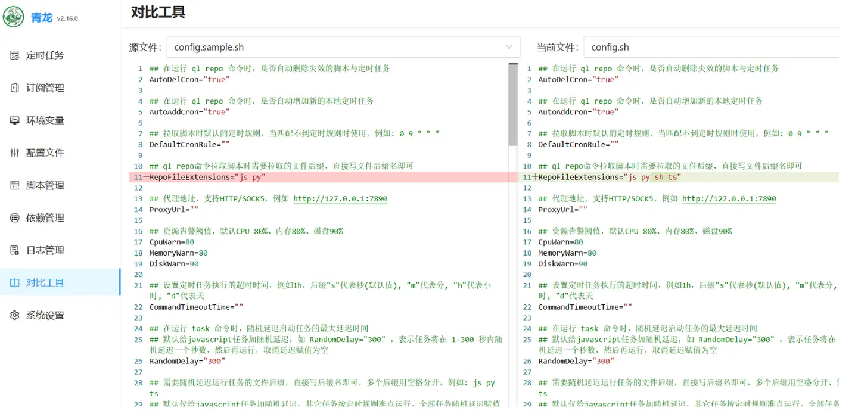Image resolution: width=858 pixels, height=420 pixels.
Task: Click line number 21 in current pane
Action: click(527, 285)
